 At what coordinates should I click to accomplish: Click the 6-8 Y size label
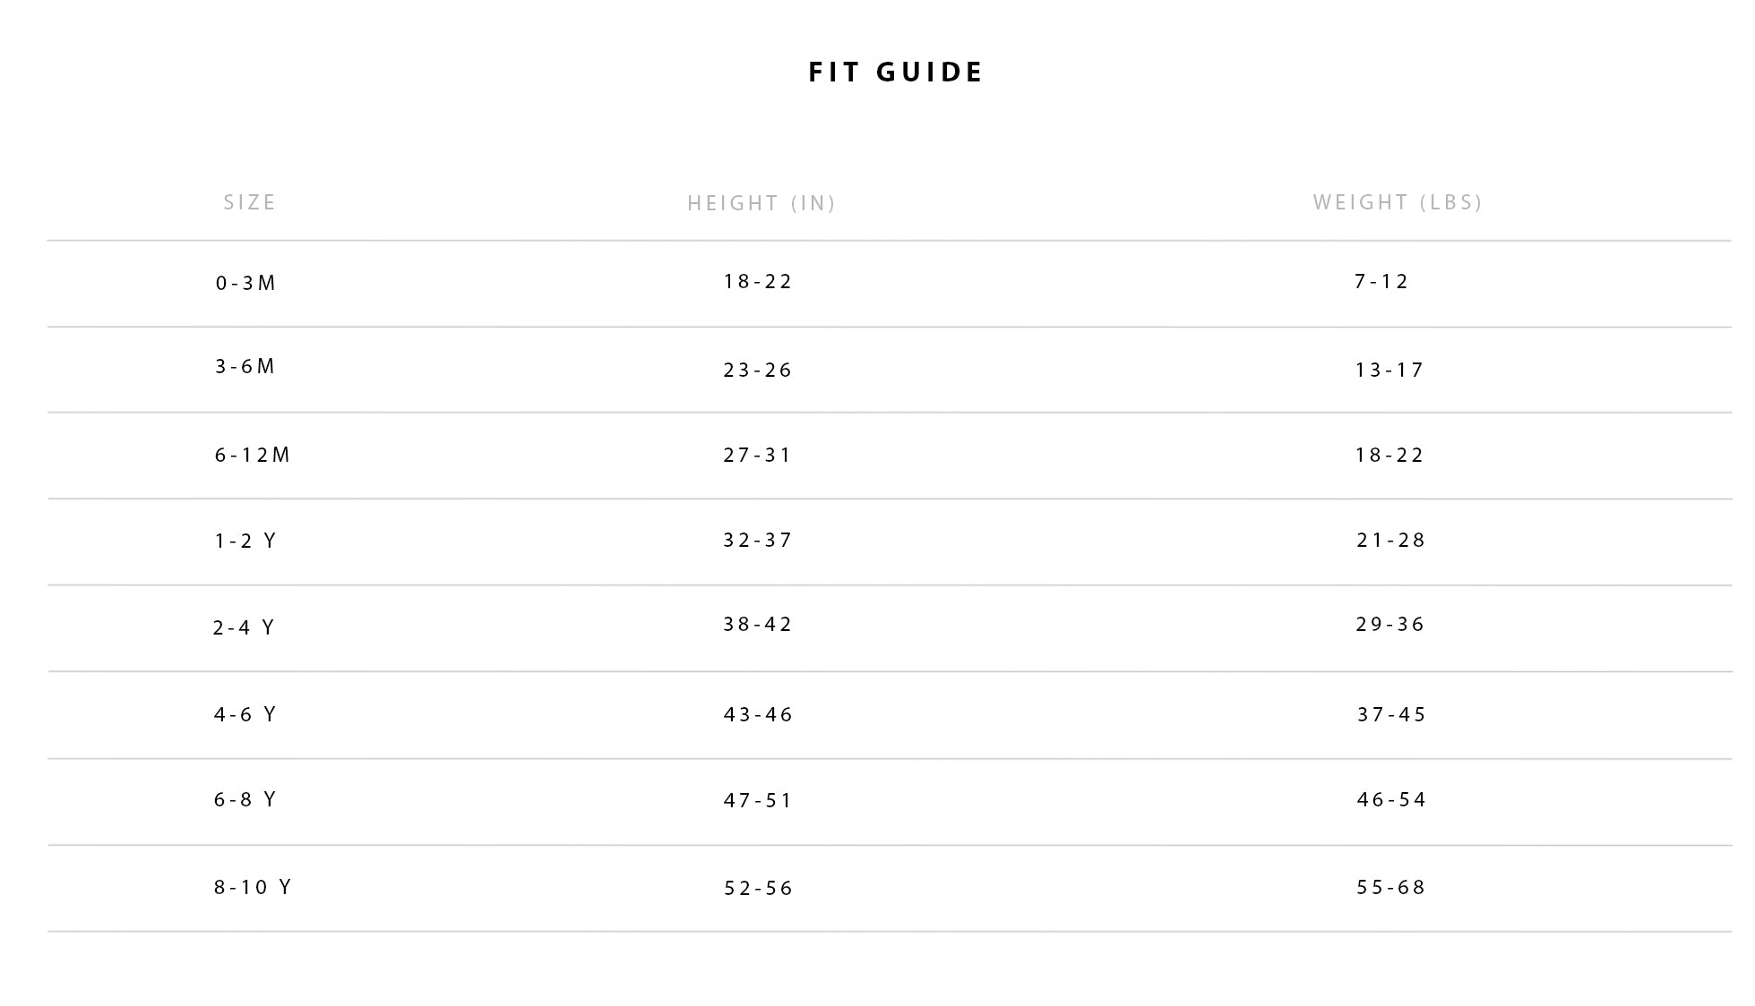(245, 799)
